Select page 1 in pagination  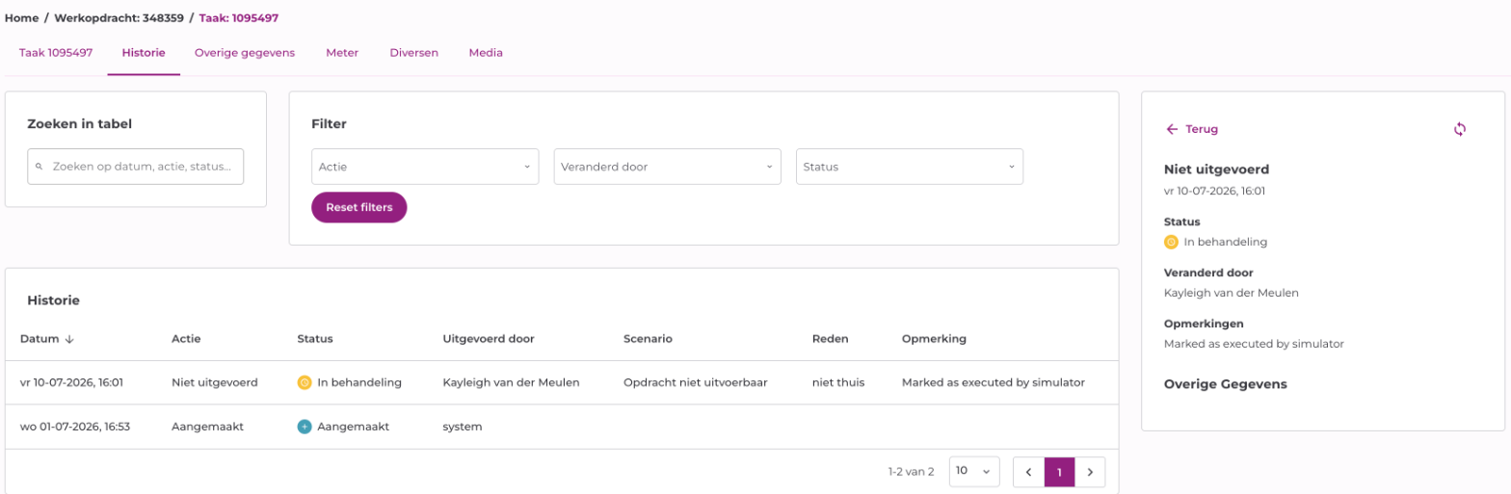pyautogui.click(x=1059, y=472)
